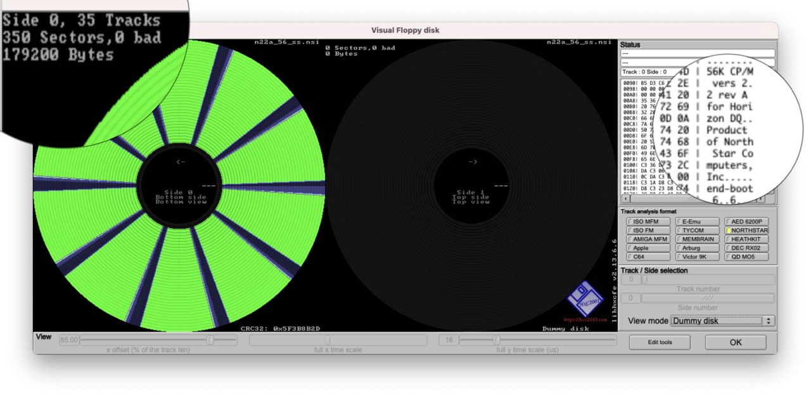
Task: Toggle Victor 9K format checkbox
Action: tap(679, 257)
